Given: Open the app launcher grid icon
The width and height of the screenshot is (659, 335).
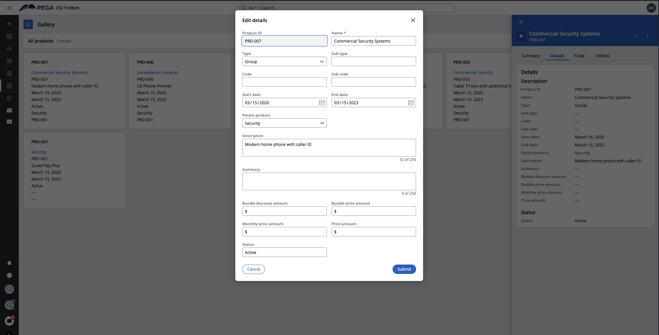Looking at the screenshot, I should 9,8.
